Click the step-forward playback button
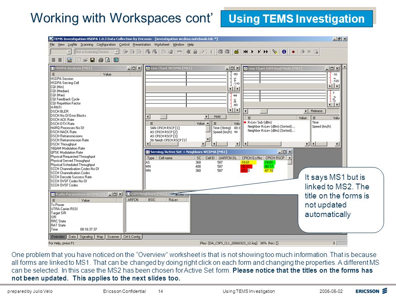The width and height of the screenshot is (396, 297). coord(259,52)
